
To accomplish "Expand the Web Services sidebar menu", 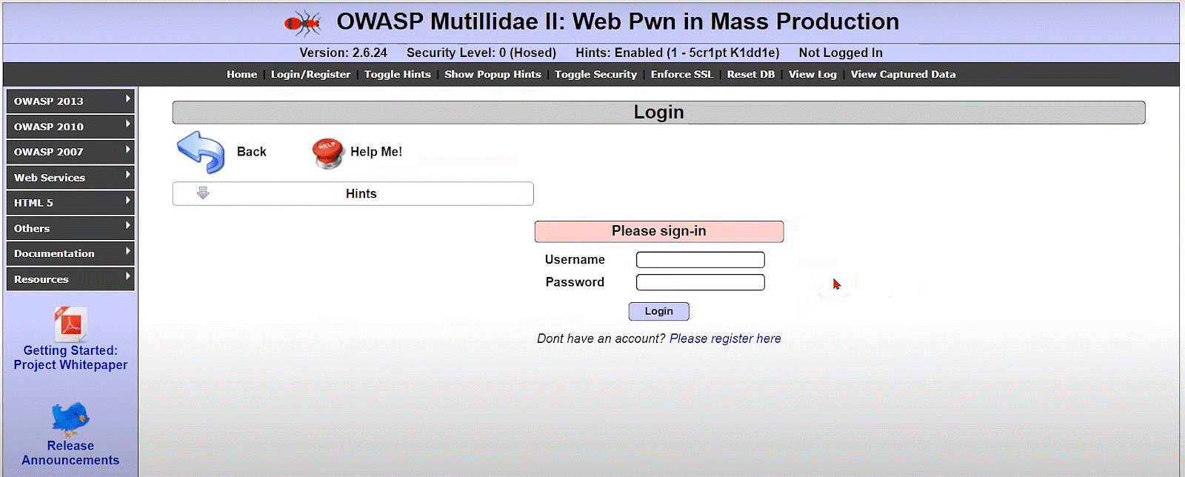I will [x=70, y=178].
